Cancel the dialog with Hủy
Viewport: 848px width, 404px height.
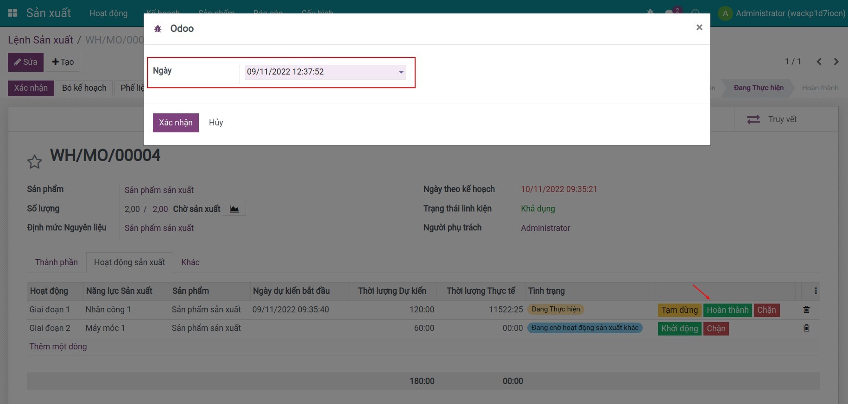point(216,123)
